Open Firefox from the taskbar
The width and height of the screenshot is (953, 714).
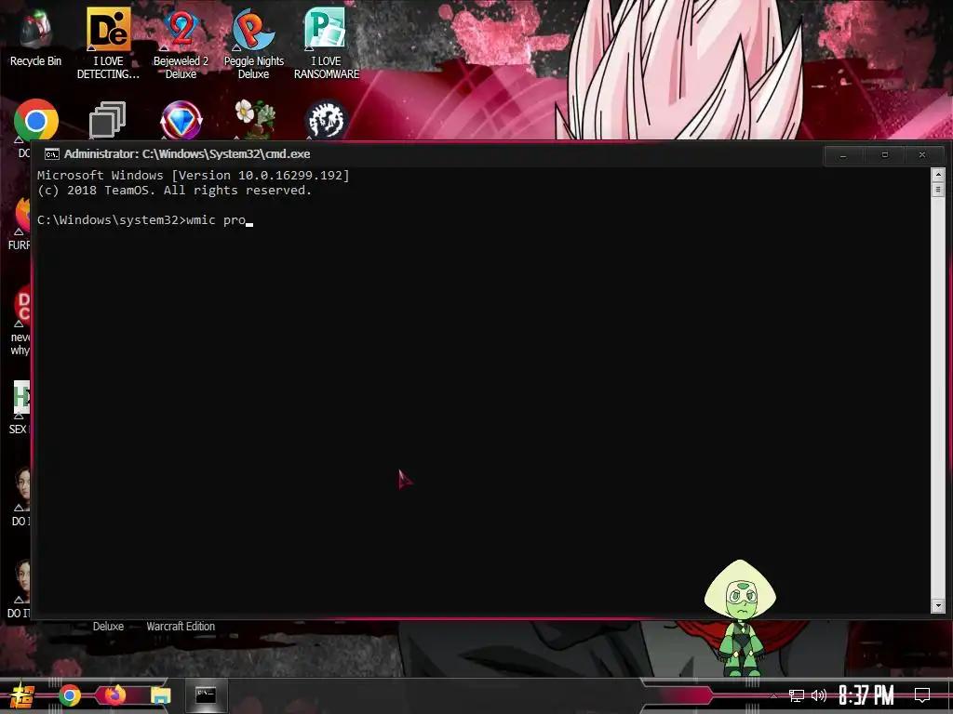[x=114, y=694]
